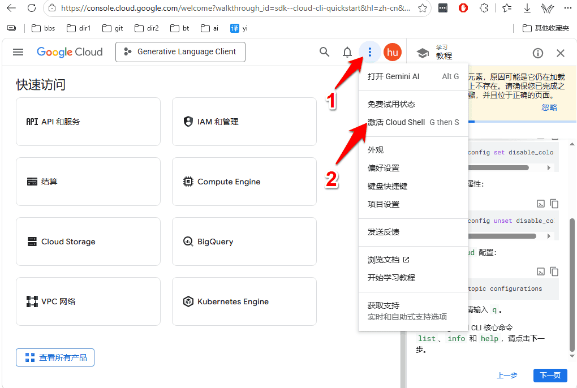
Task: Click the Google Cloud logo
Action: tap(70, 52)
